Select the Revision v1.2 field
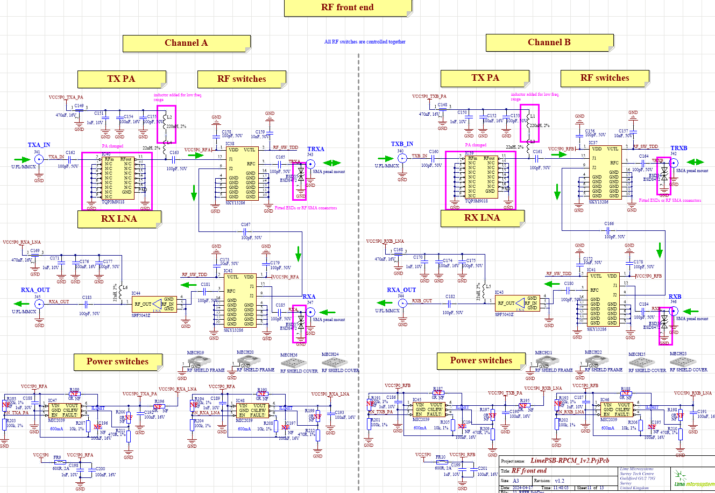This screenshot has height=493, width=715. click(x=558, y=481)
